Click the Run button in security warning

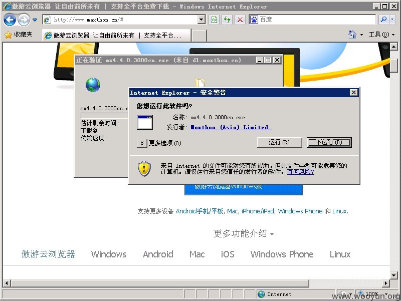pyautogui.click(x=279, y=142)
